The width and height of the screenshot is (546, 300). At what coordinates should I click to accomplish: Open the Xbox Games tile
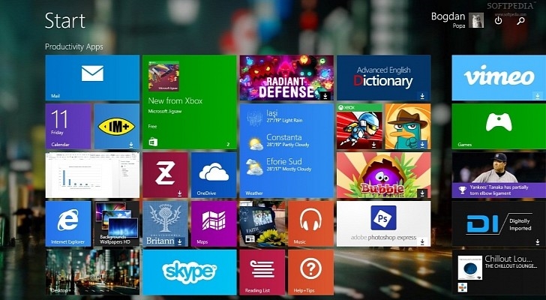[498, 125]
